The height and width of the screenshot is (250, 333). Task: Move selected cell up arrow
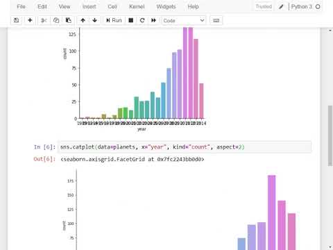pyautogui.click(x=83, y=20)
